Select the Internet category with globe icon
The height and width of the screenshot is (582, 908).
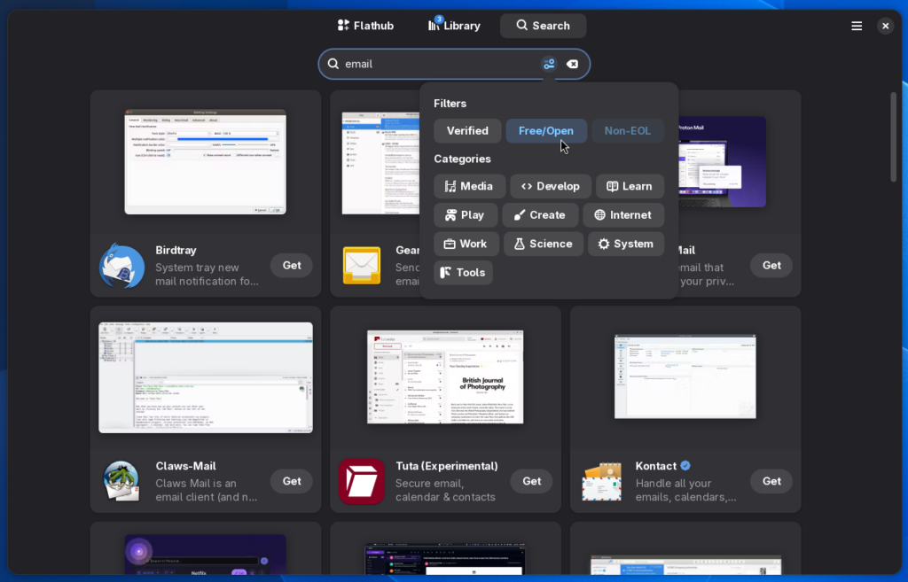click(x=623, y=214)
